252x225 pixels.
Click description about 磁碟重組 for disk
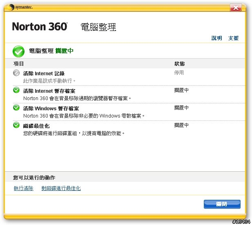pyautogui.click(x=74, y=133)
